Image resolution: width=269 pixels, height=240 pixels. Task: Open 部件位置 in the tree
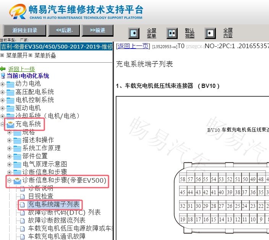click(35, 156)
